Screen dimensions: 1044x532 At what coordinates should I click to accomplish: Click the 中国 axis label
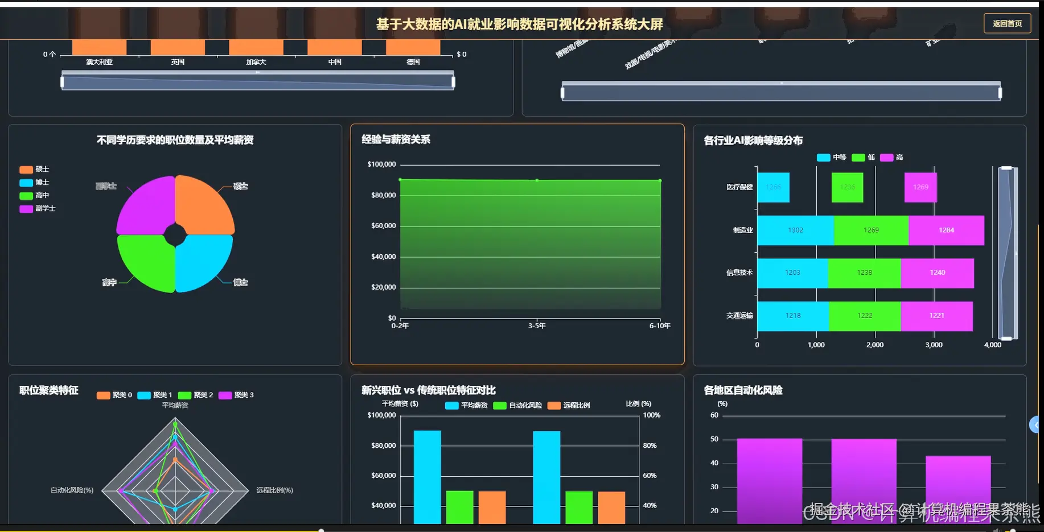click(x=335, y=62)
